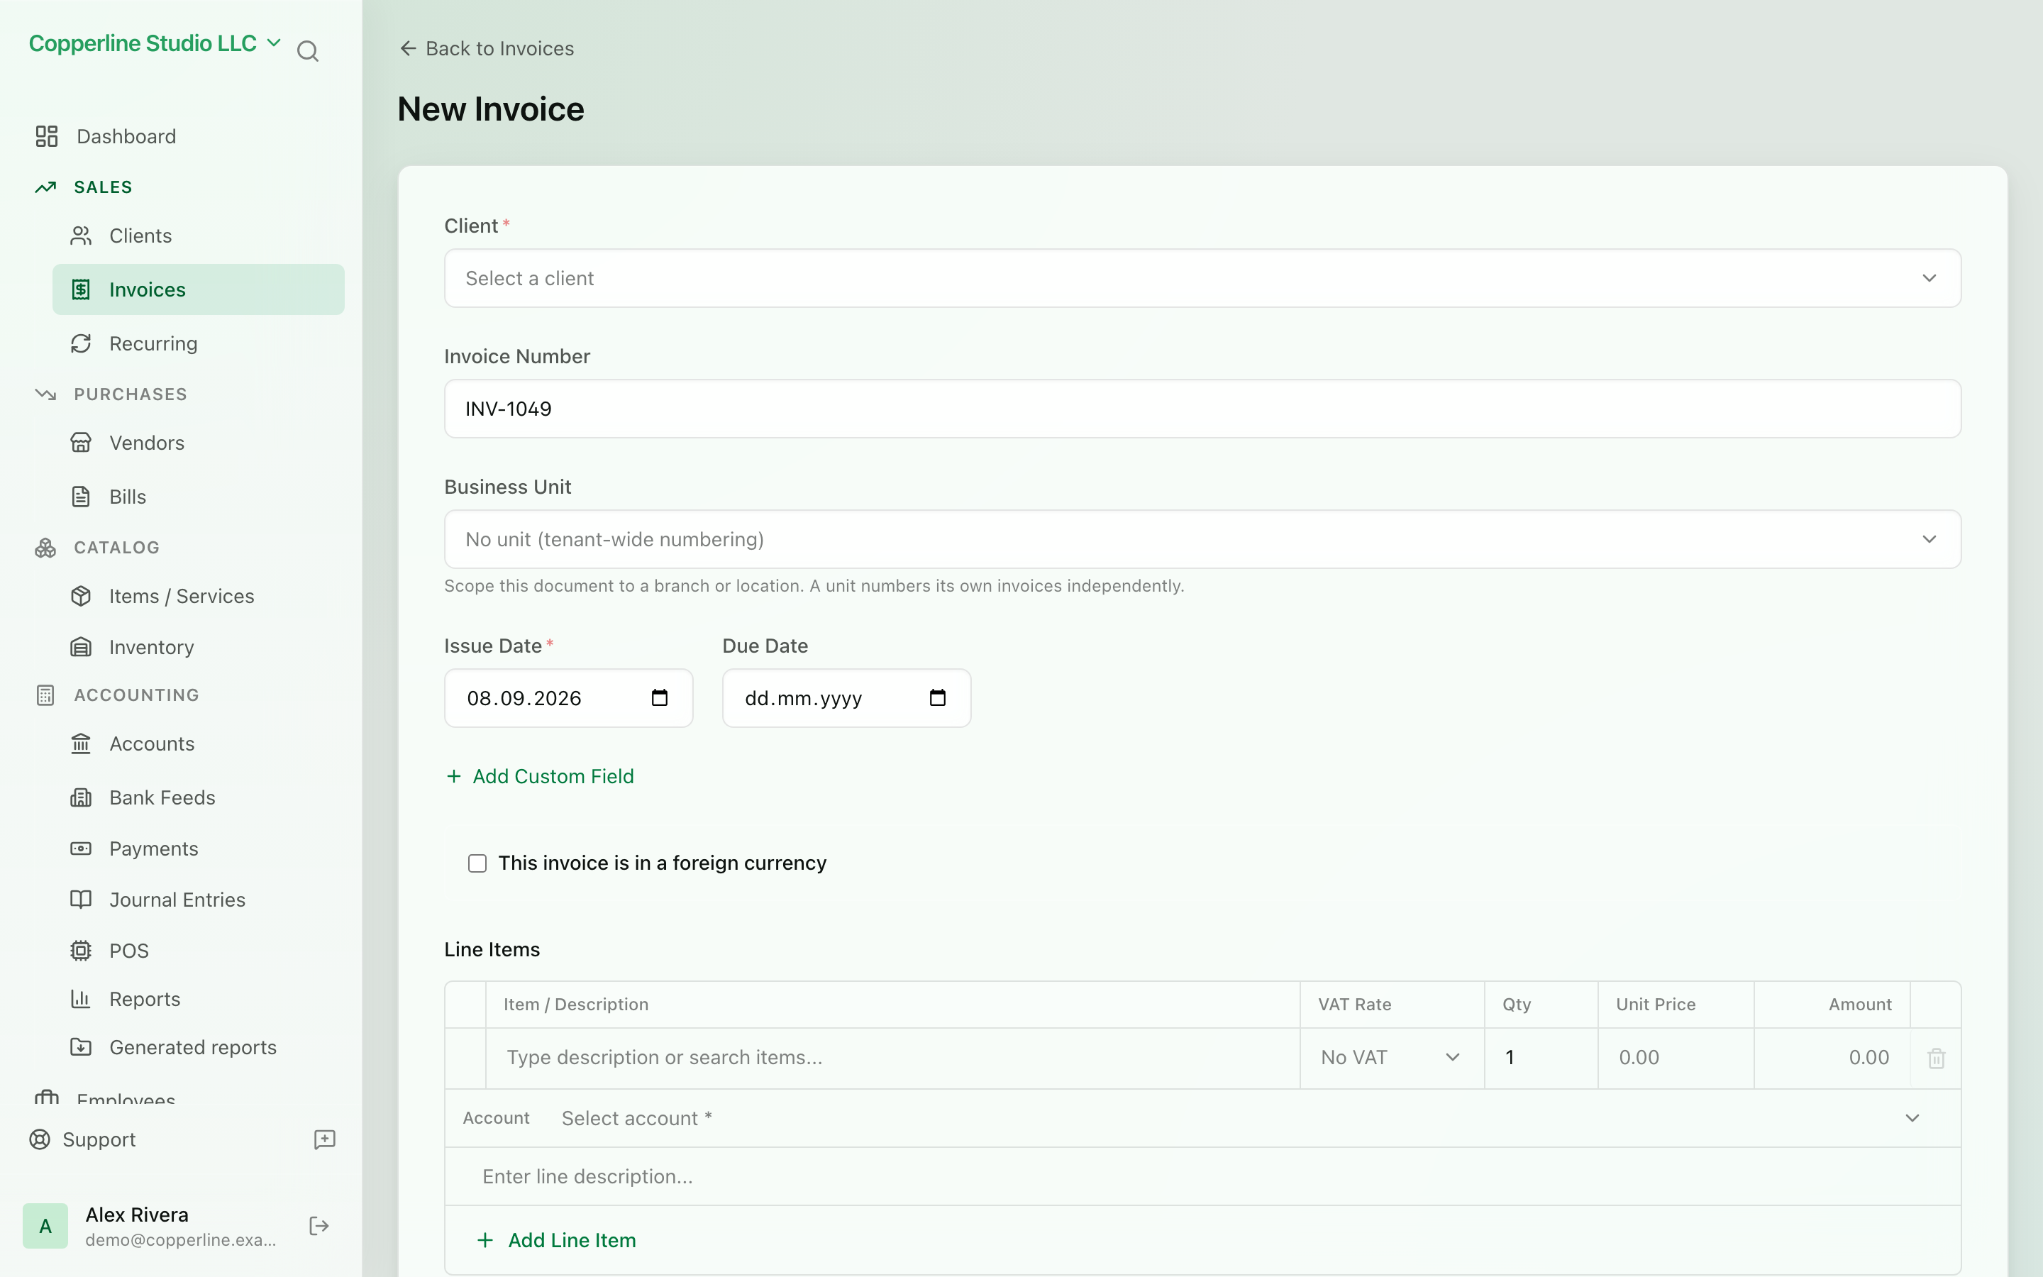Click the Generated reports folder icon
The width and height of the screenshot is (2043, 1277).
[x=81, y=1047]
